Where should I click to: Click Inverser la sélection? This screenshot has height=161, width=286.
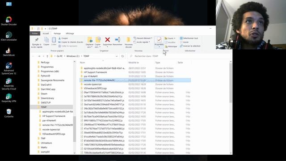[x=190, y=46]
